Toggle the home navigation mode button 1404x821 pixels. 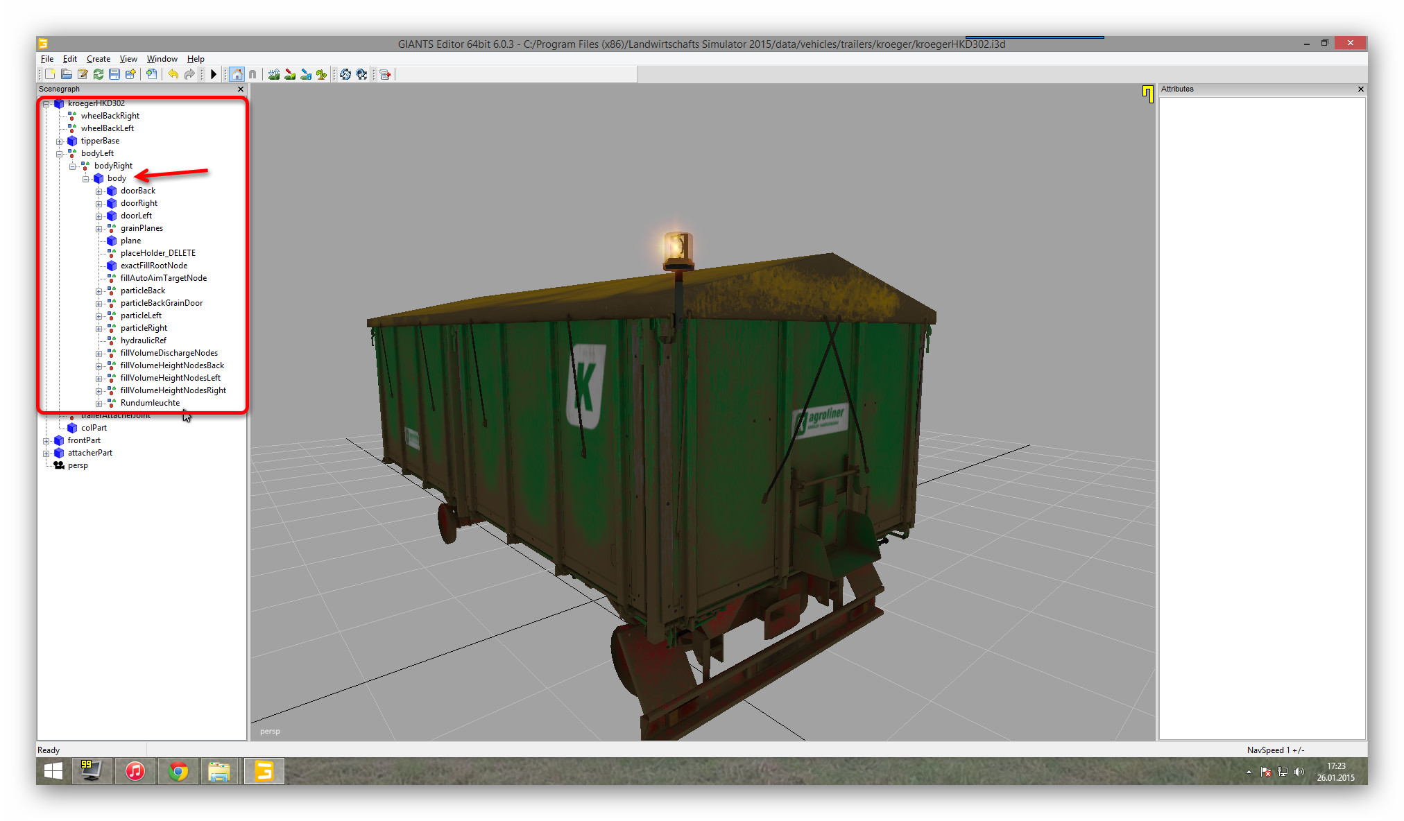click(237, 74)
